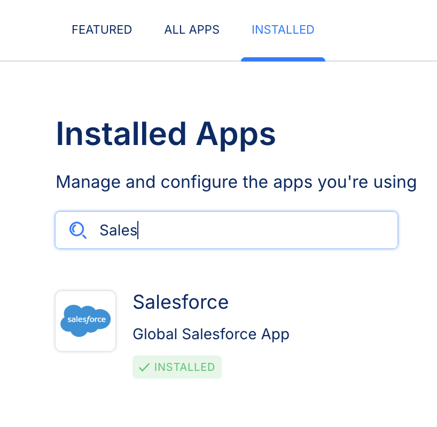Click the 'salesforce' wordmark inside the cloud
Viewport: 437px width, 427px height.
[85, 320]
